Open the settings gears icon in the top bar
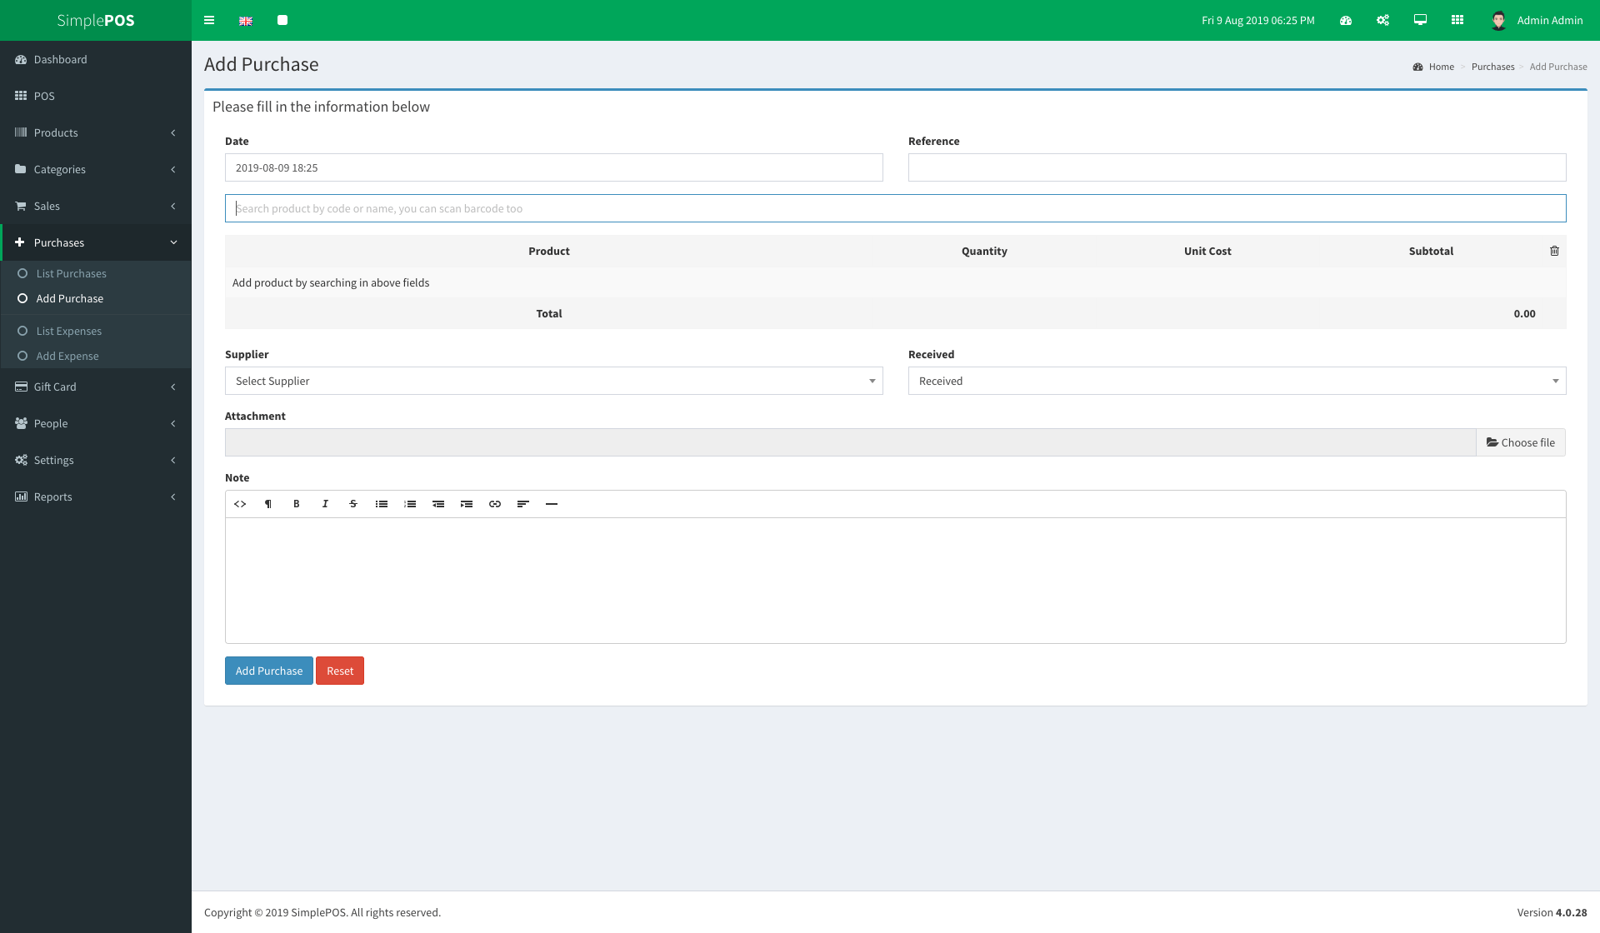The image size is (1600, 933). tap(1383, 20)
